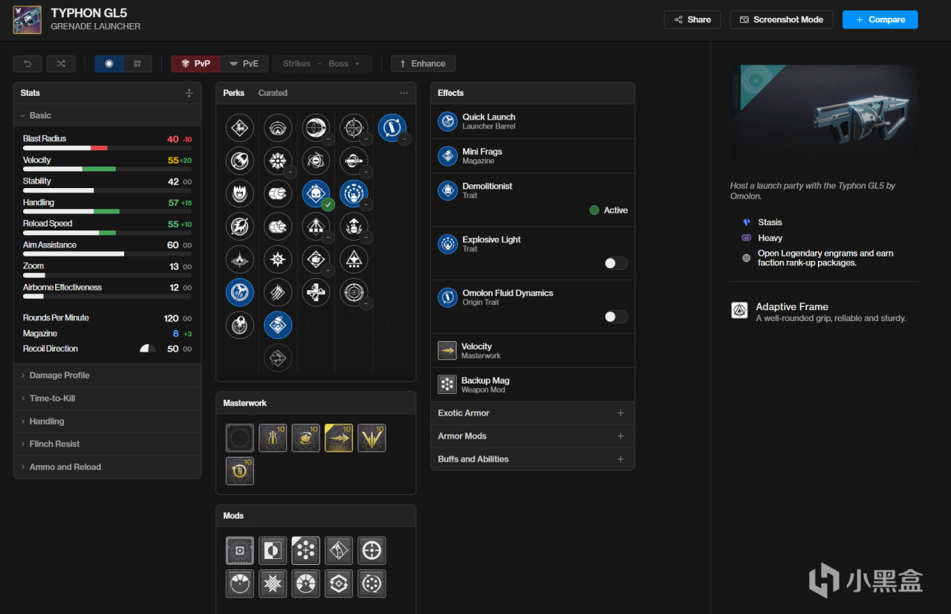Click the gold Velocity tile in Masterwork panel
Viewport: 951px width, 614px height.
tap(339, 439)
